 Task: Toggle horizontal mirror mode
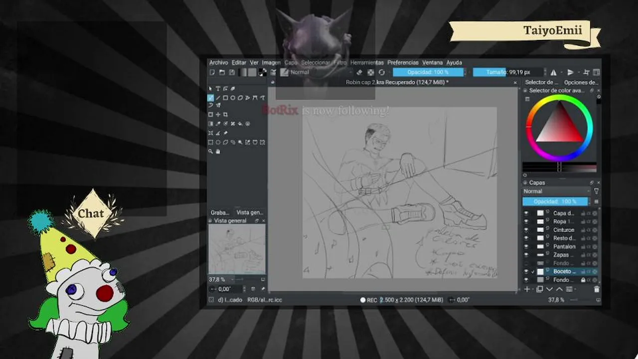point(553,72)
